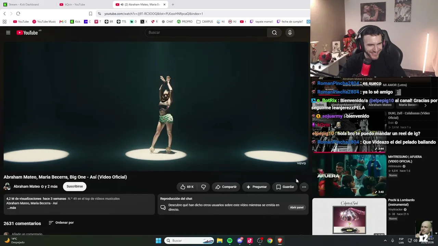Click the Preguntar button
438x246 pixels.
[256, 187]
